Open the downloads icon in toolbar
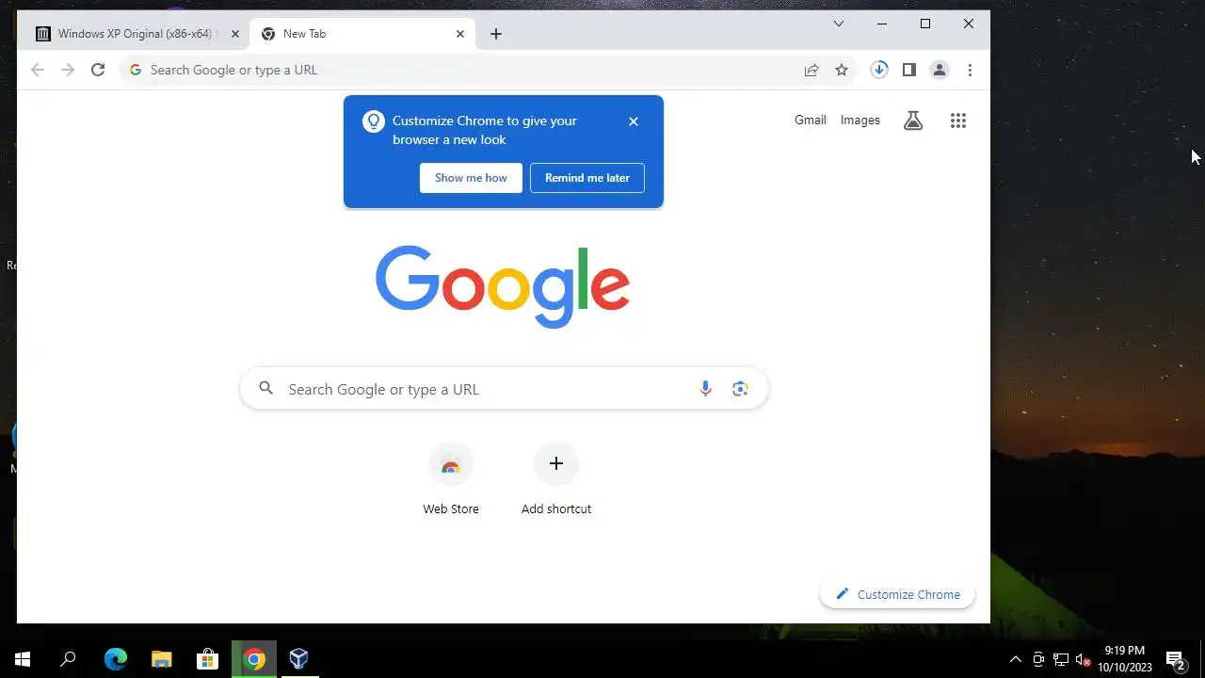The height and width of the screenshot is (678, 1205). click(x=879, y=70)
